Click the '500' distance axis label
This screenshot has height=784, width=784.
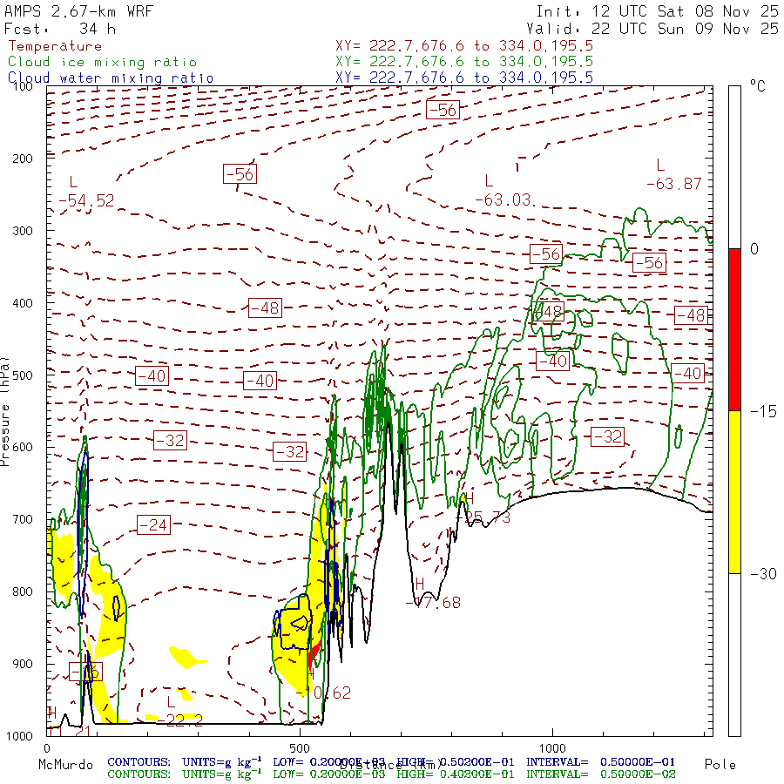coord(300,748)
